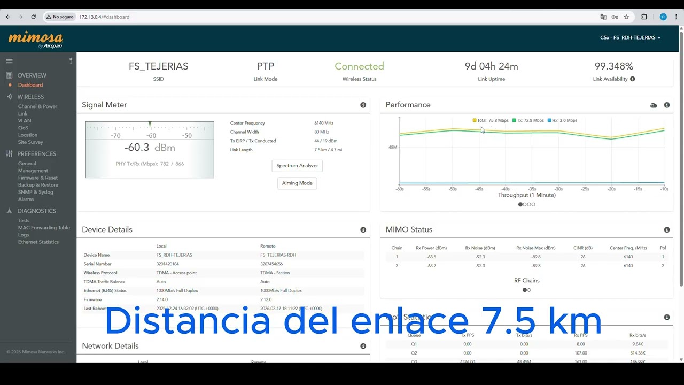Select the first RF Chains page dot

(x=525, y=290)
